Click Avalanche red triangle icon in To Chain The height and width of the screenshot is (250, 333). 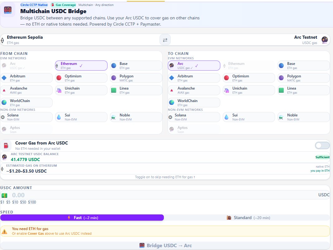point(172,90)
